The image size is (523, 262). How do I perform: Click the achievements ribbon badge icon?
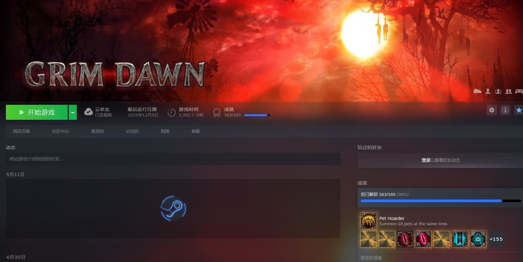(x=217, y=113)
